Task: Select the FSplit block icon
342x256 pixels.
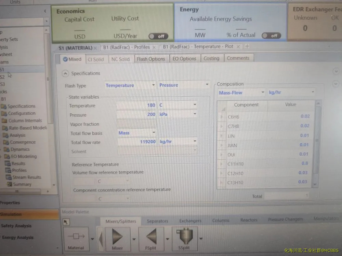Action: 151,237
